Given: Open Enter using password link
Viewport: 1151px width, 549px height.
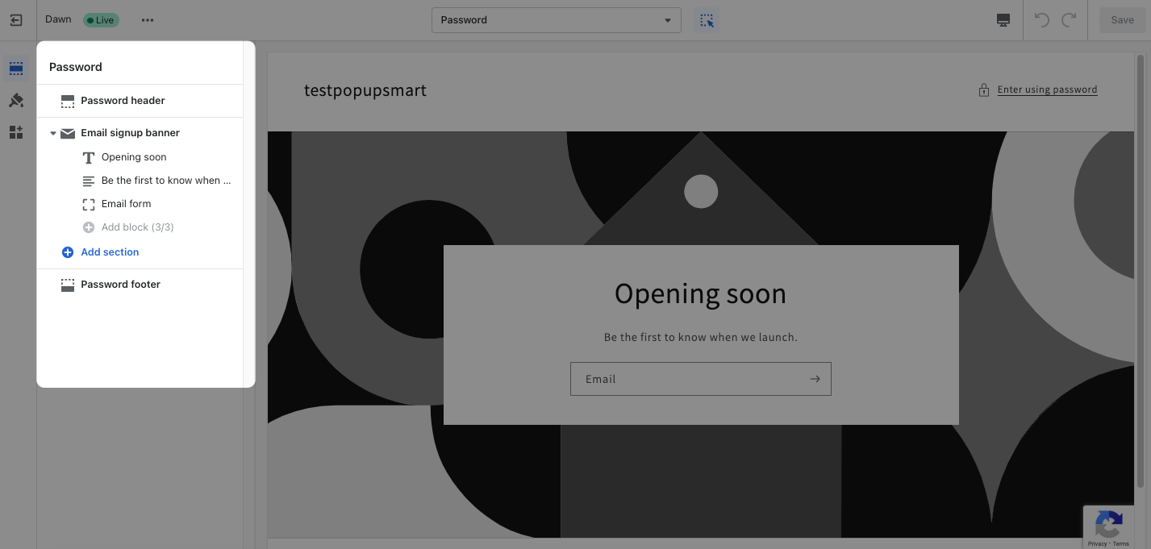Looking at the screenshot, I should tap(1047, 89).
